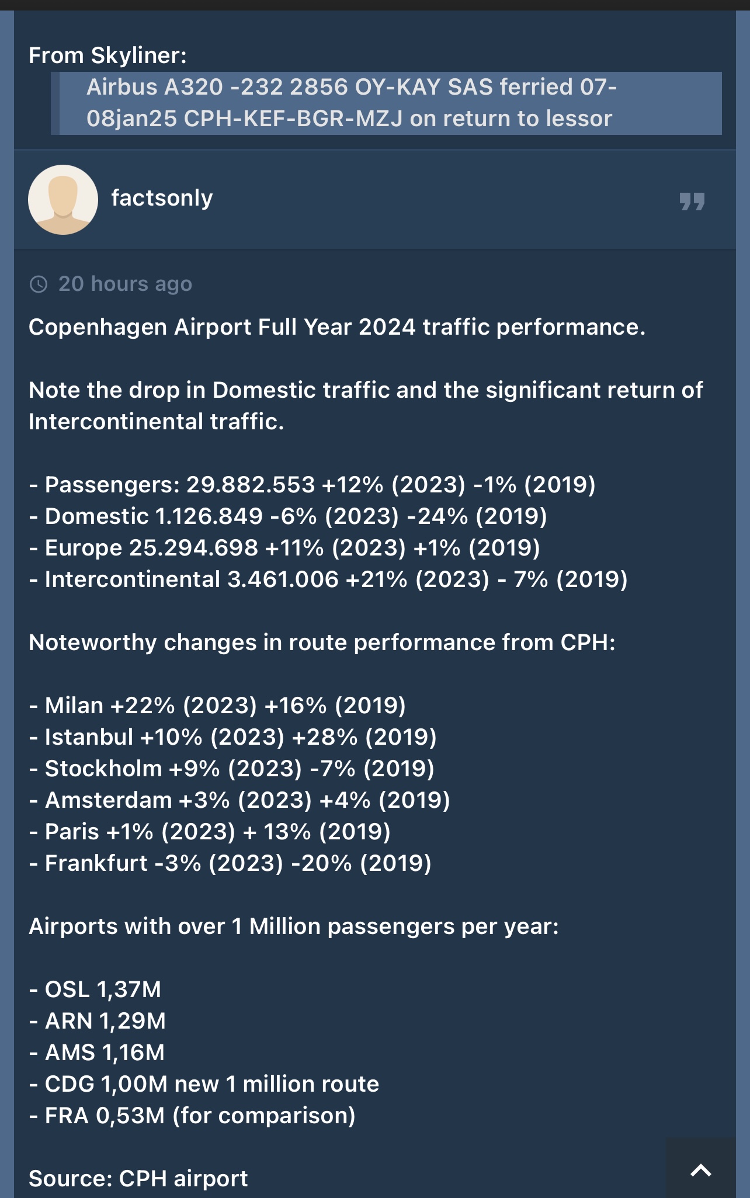The image size is (750, 1198).
Task: Click the clock icon beside the timestamp
Action: pos(39,284)
